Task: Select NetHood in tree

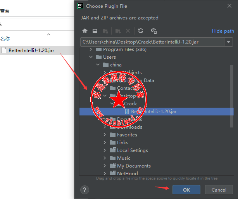Action: tap(128, 173)
